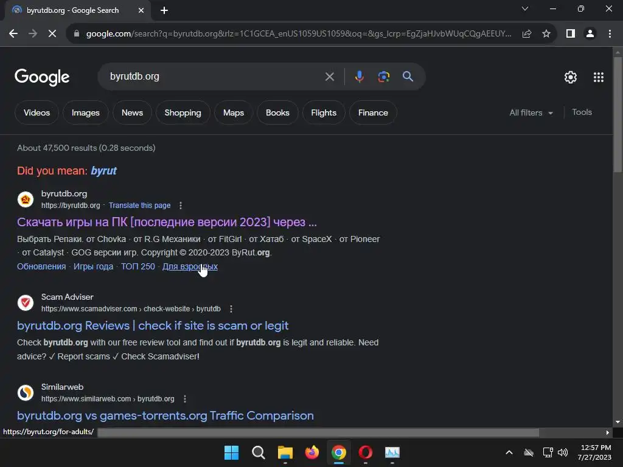Open the Chrome three-dot menu

610,34
